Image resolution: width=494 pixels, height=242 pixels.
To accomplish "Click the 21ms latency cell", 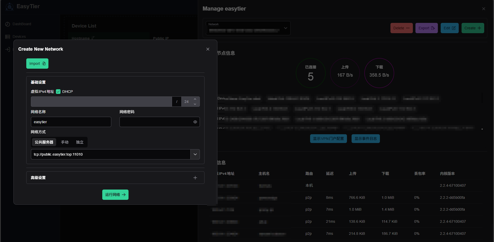I will pos(330,221).
